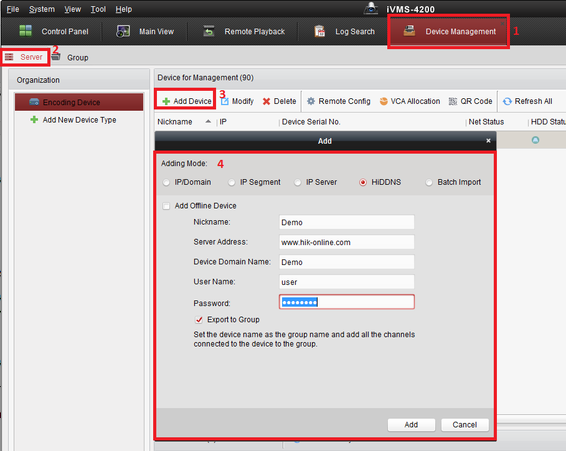
Task: Select the IP/Domain adding mode
Action: [x=166, y=183]
